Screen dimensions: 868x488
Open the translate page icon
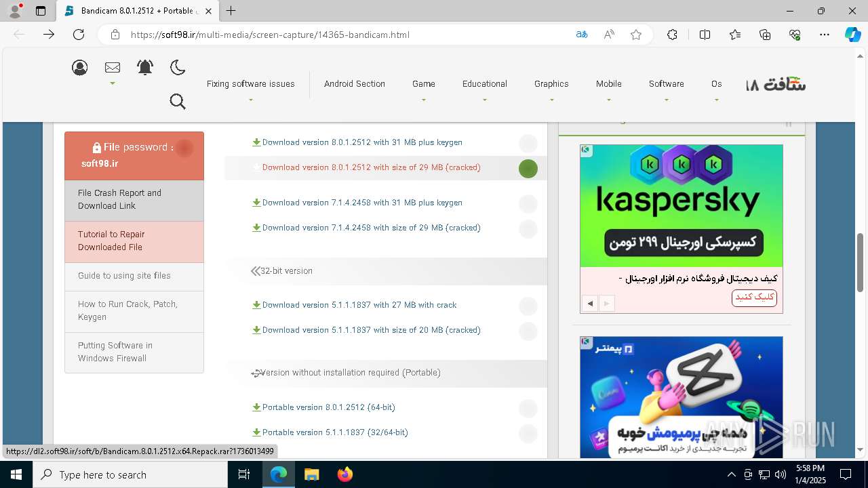pos(582,35)
